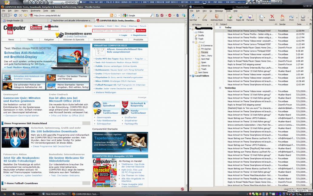Image resolution: width=313 pixels, height=196 pixels.
Task: Tag the selected message
Action: (261, 18)
